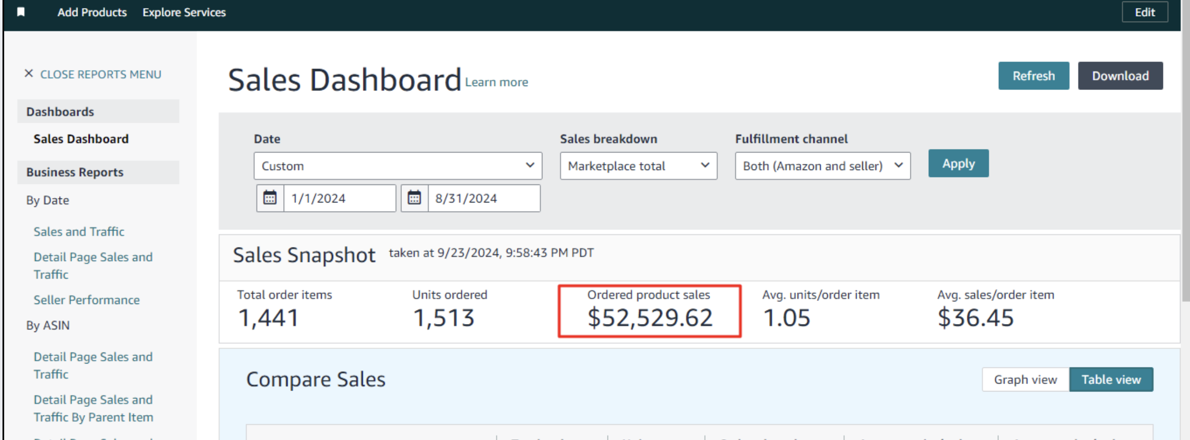The height and width of the screenshot is (440, 1190).
Task: Open the Seller Performance report
Action: tap(87, 300)
